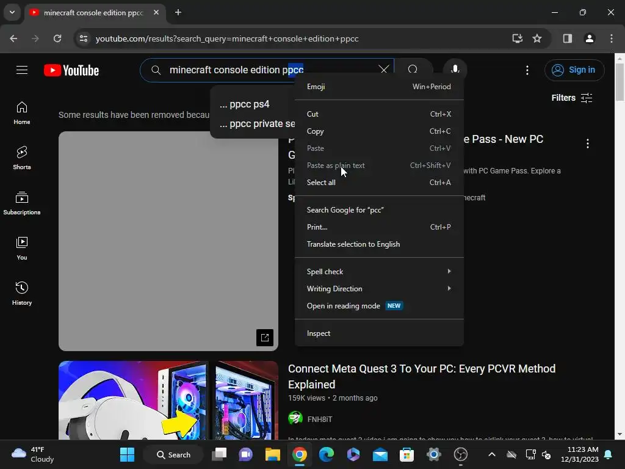The width and height of the screenshot is (625, 469).
Task: Click the magnifier search submit button
Action: point(413,70)
